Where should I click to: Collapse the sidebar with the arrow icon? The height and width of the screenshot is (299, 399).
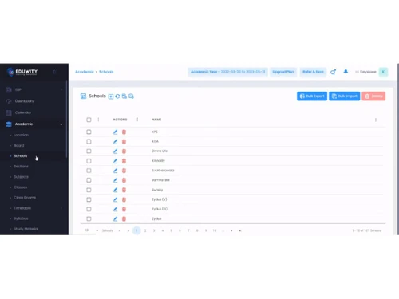click(54, 72)
